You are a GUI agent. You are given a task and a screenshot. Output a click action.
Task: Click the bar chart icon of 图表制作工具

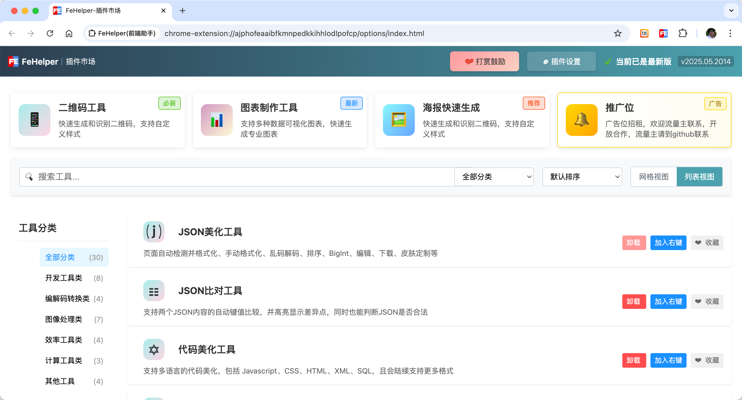(217, 120)
